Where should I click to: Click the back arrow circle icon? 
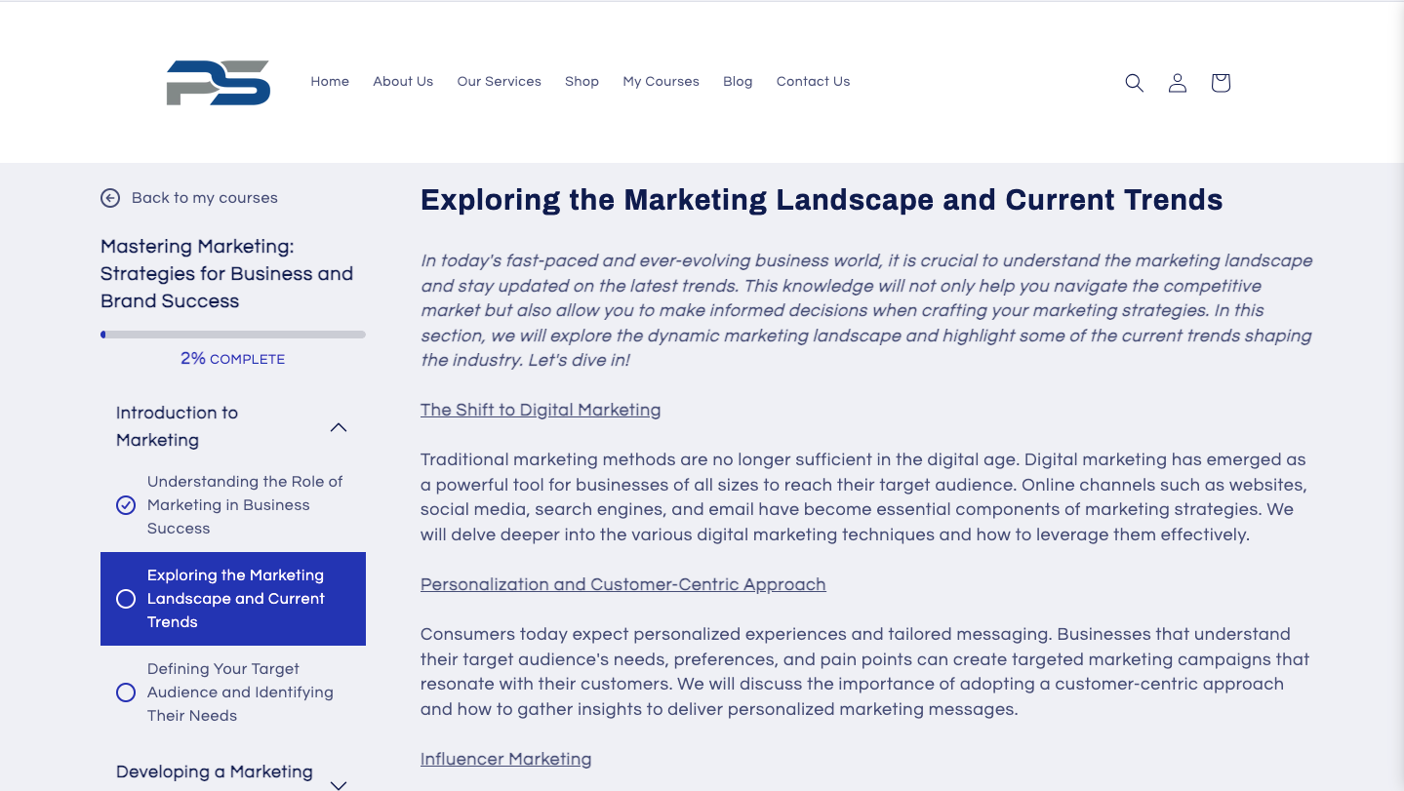(110, 198)
